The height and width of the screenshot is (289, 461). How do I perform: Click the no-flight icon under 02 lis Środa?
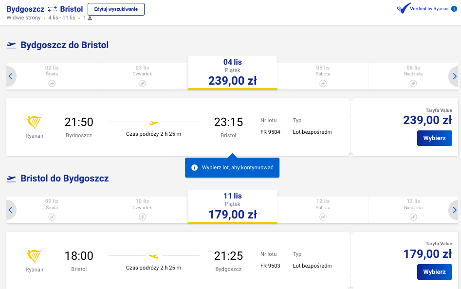52,84
